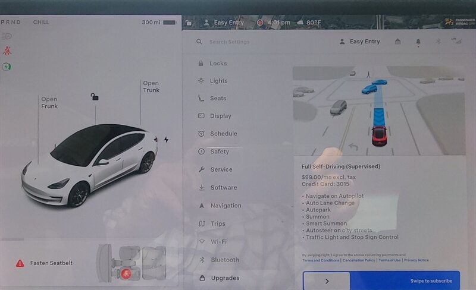The height and width of the screenshot is (290, 476).
Task: Tap Navigate on Autopilot bullet
Action: (333, 196)
